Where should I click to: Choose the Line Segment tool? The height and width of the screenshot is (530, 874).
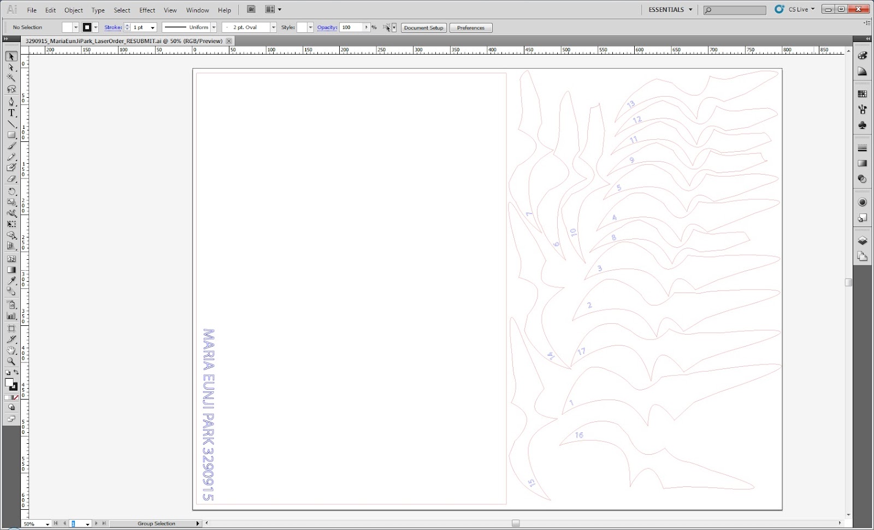pos(11,124)
